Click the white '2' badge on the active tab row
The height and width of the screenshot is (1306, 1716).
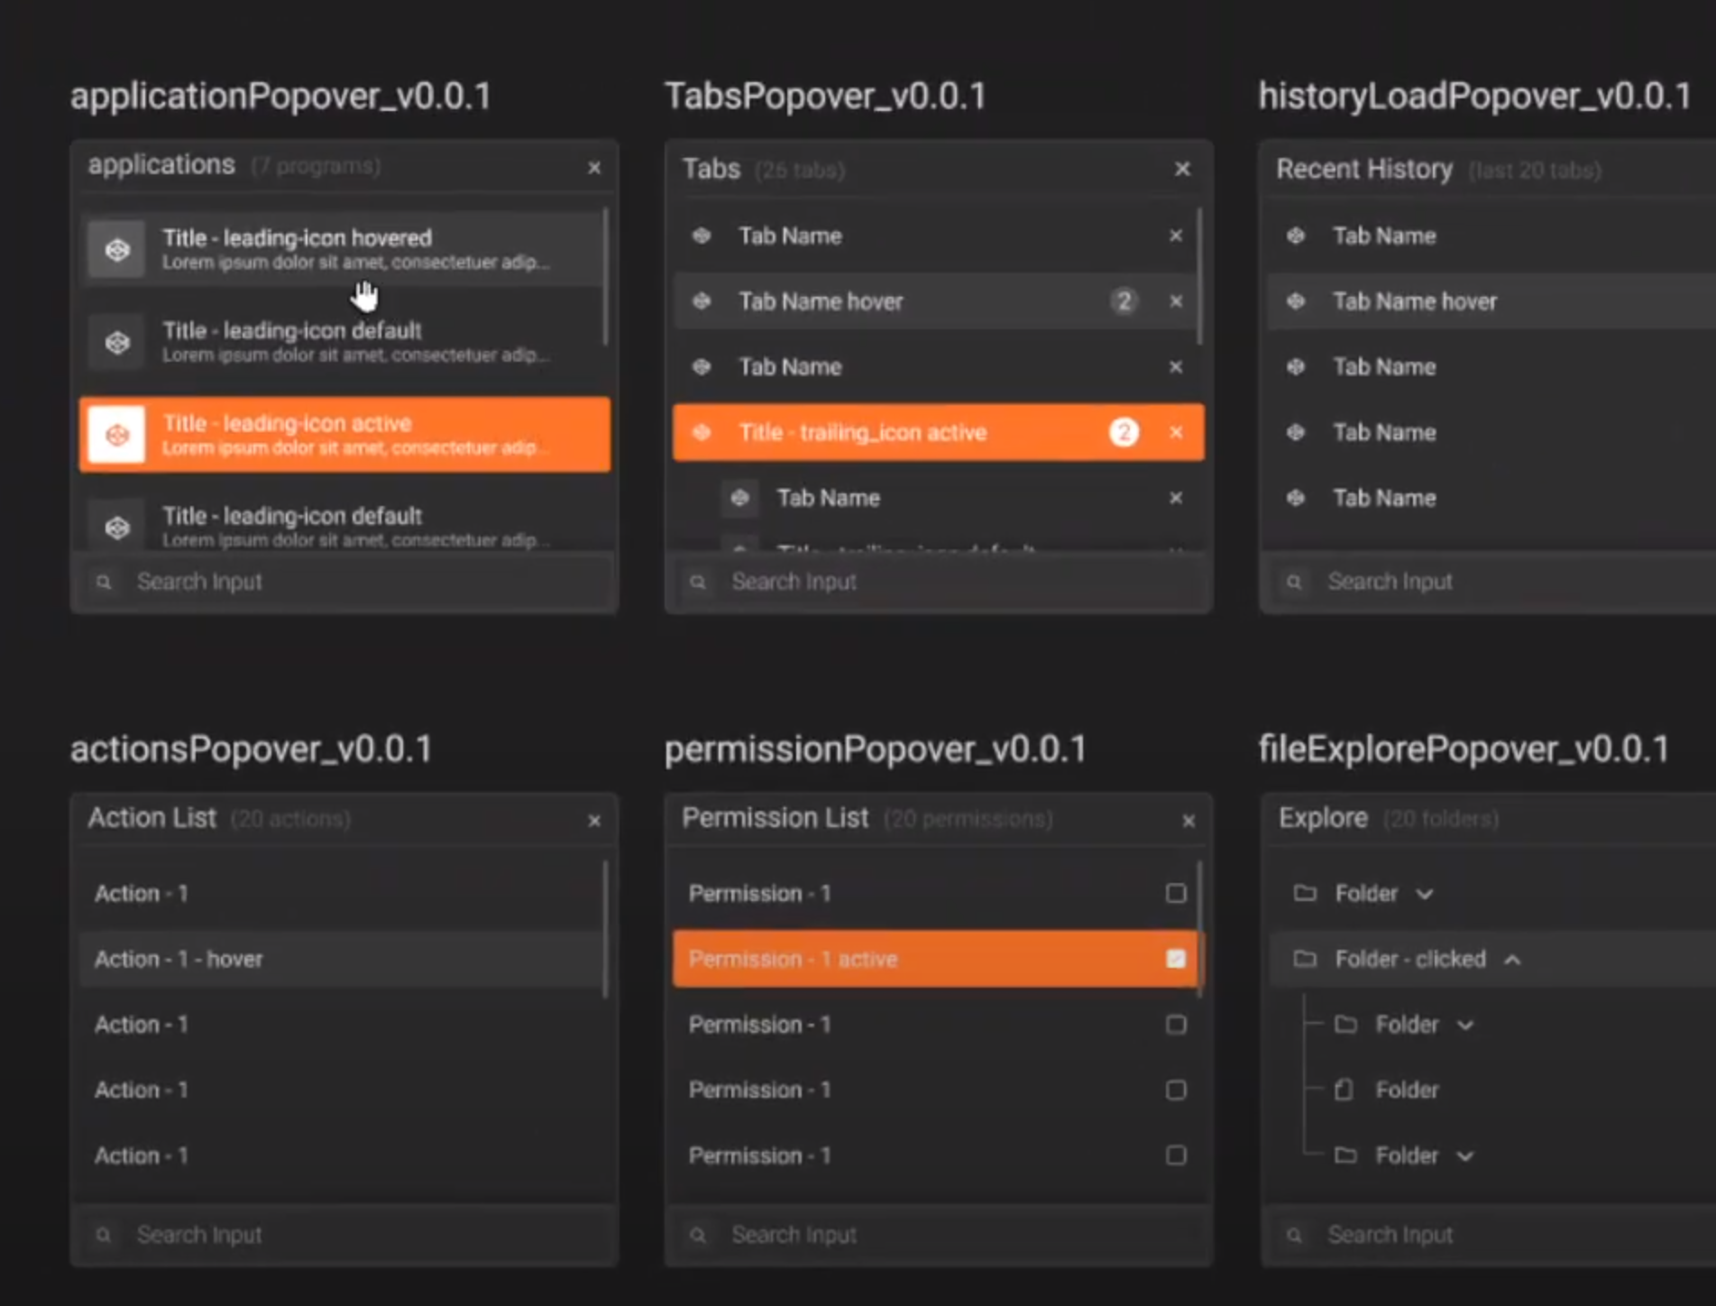pyautogui.click(x=1124, y=433)
